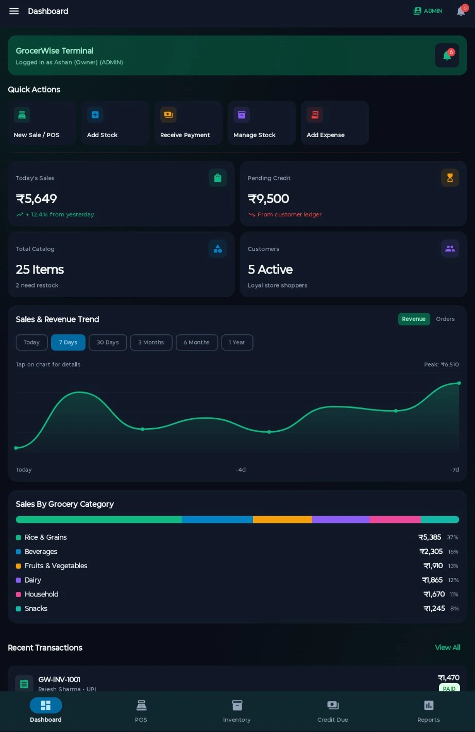The height and width of the screenshot is (732, 475).
Task: Click the Dashboard grid icon in bottom bar
Action: [46, 705]
